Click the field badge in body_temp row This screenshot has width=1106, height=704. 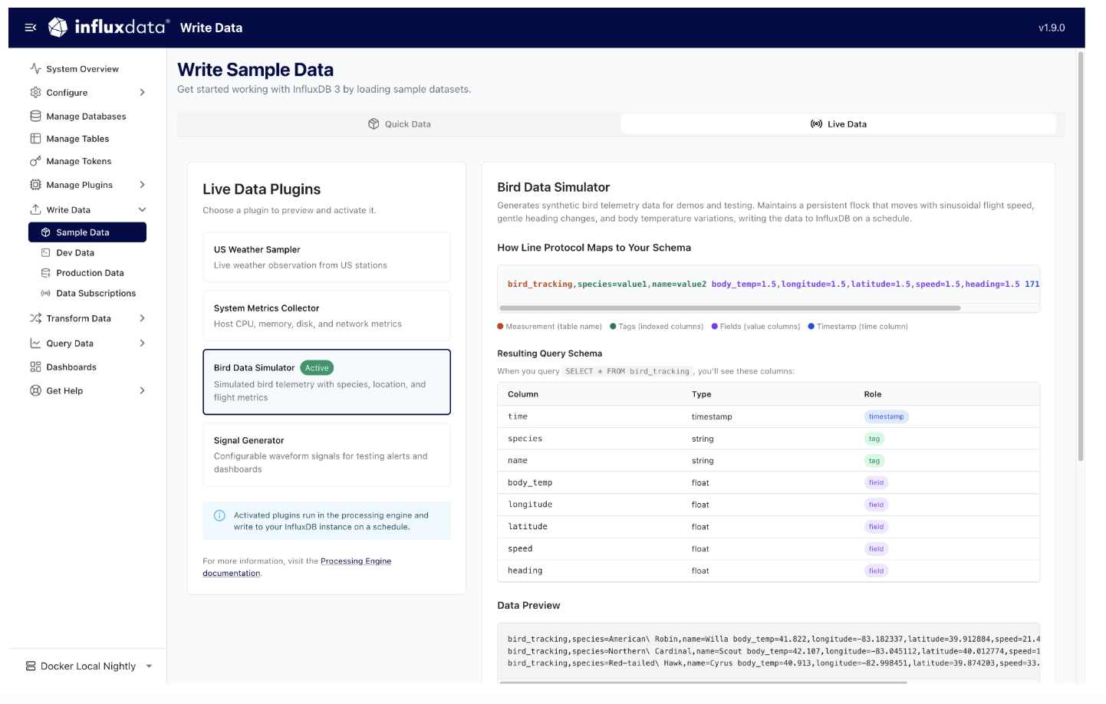point(876,482)
